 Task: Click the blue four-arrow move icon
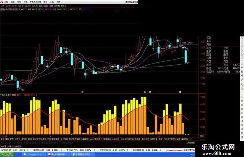point(242,76)
